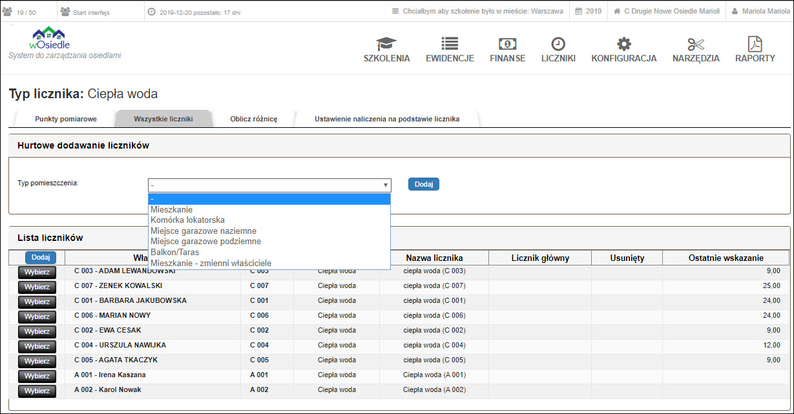Image resolution: width=794 pixels, height=414 pixels.
Task: Open the C Drugie Nowe Osiedle Marioli home entry
Action: tap(666, 11)
